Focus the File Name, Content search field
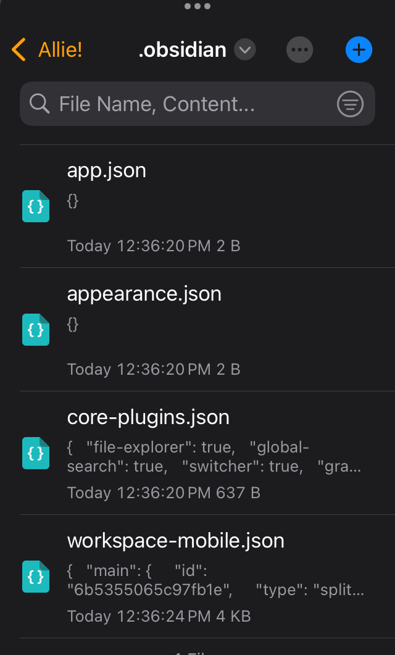This screenshot has height=655, width=395. (197, 104)
